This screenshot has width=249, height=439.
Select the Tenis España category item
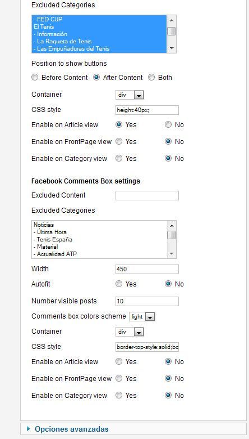[x=53, y=239]
